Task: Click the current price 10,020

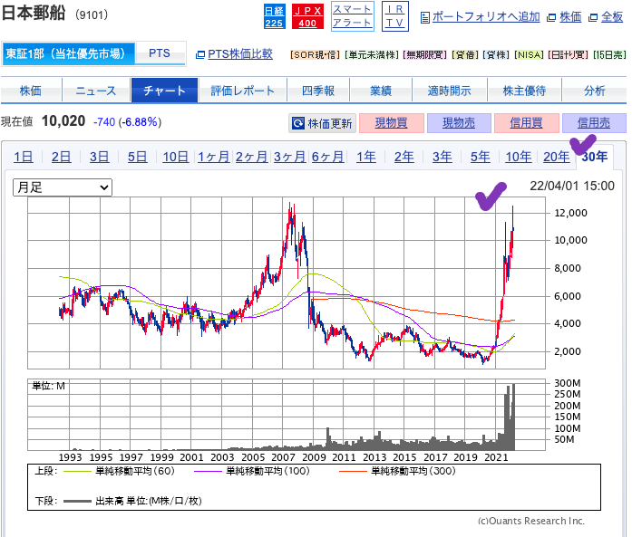Action: 63,121
